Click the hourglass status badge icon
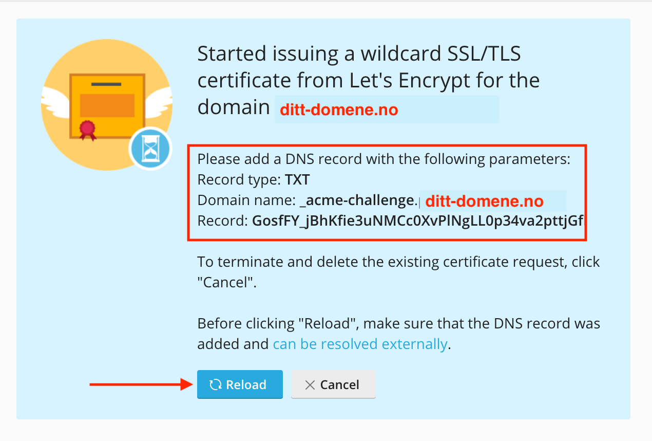The width and height of the screenshot is (652, 441). [x=150, y=149]
